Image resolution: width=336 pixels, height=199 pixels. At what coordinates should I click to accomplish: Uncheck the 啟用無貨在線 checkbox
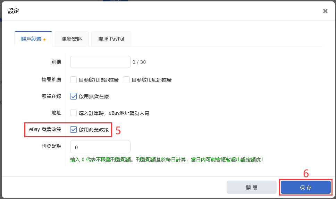[x=74, y=96]
